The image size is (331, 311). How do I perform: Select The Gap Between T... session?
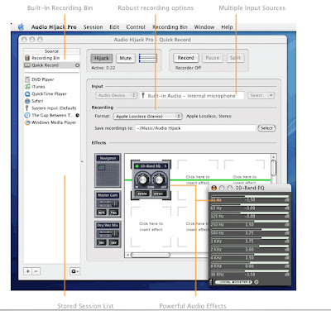pyautogui.click(x=51, y=115)
